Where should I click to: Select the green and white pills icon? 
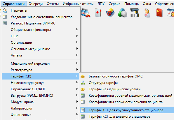(x=123, y=13)
